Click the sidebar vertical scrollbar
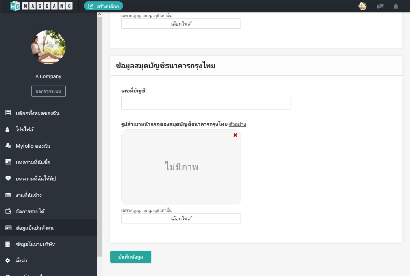Screen dimensions: 411x276 point(100,136)
